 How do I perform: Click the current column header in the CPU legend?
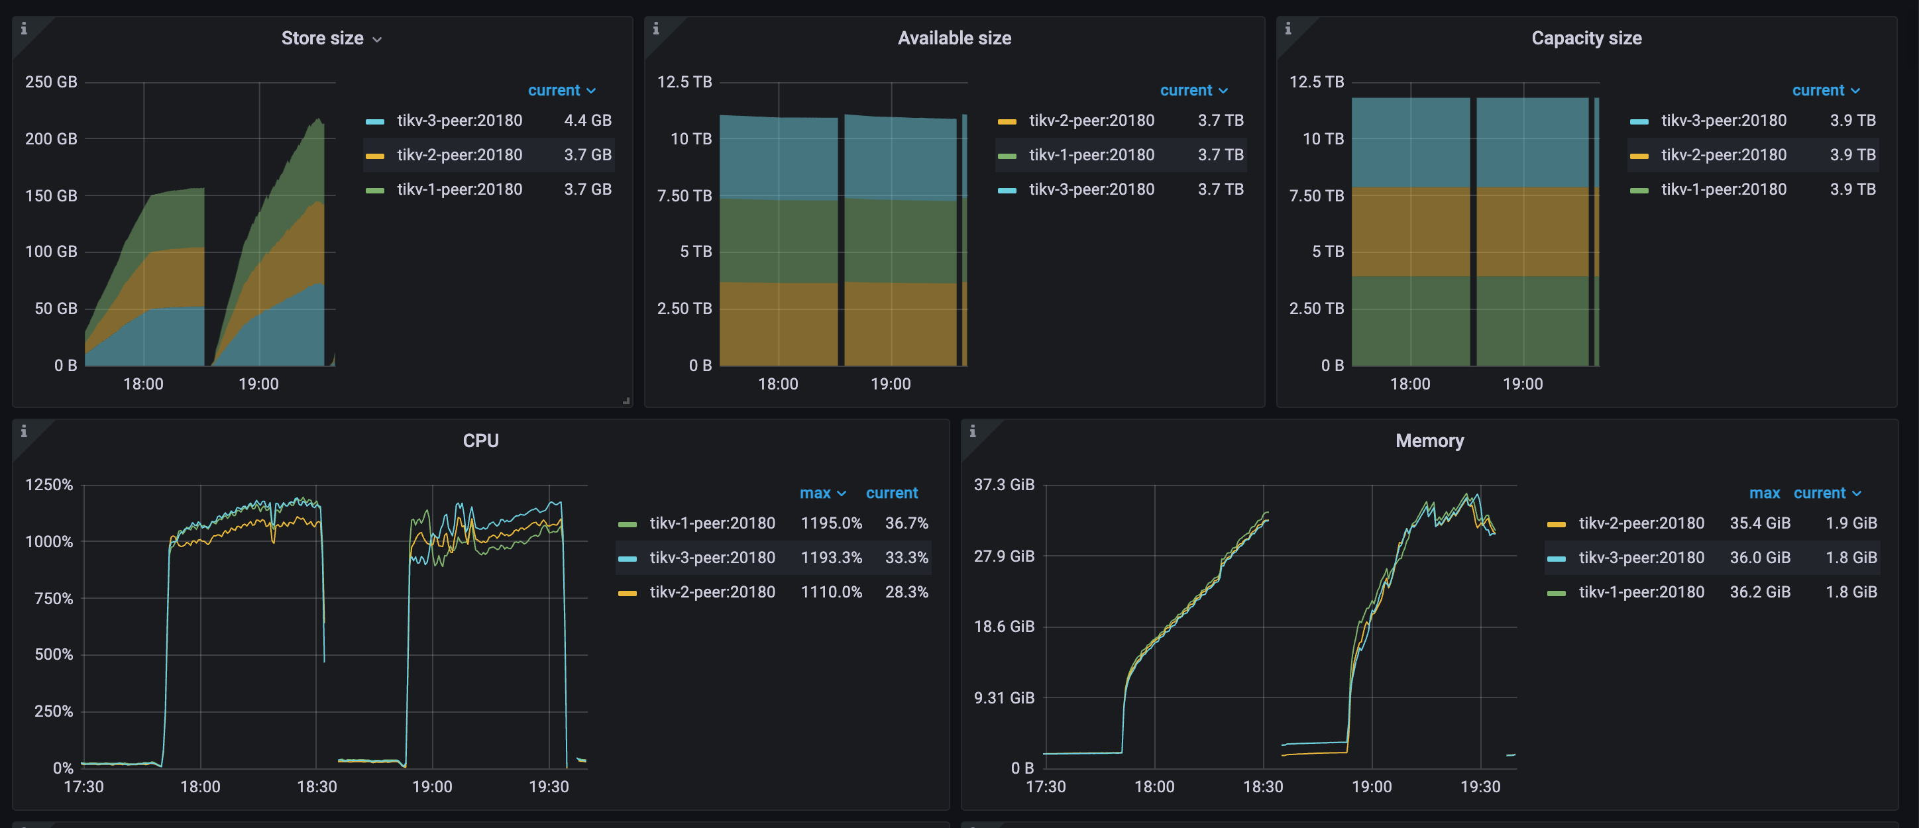pyautogui.click(x=892, y=492)
